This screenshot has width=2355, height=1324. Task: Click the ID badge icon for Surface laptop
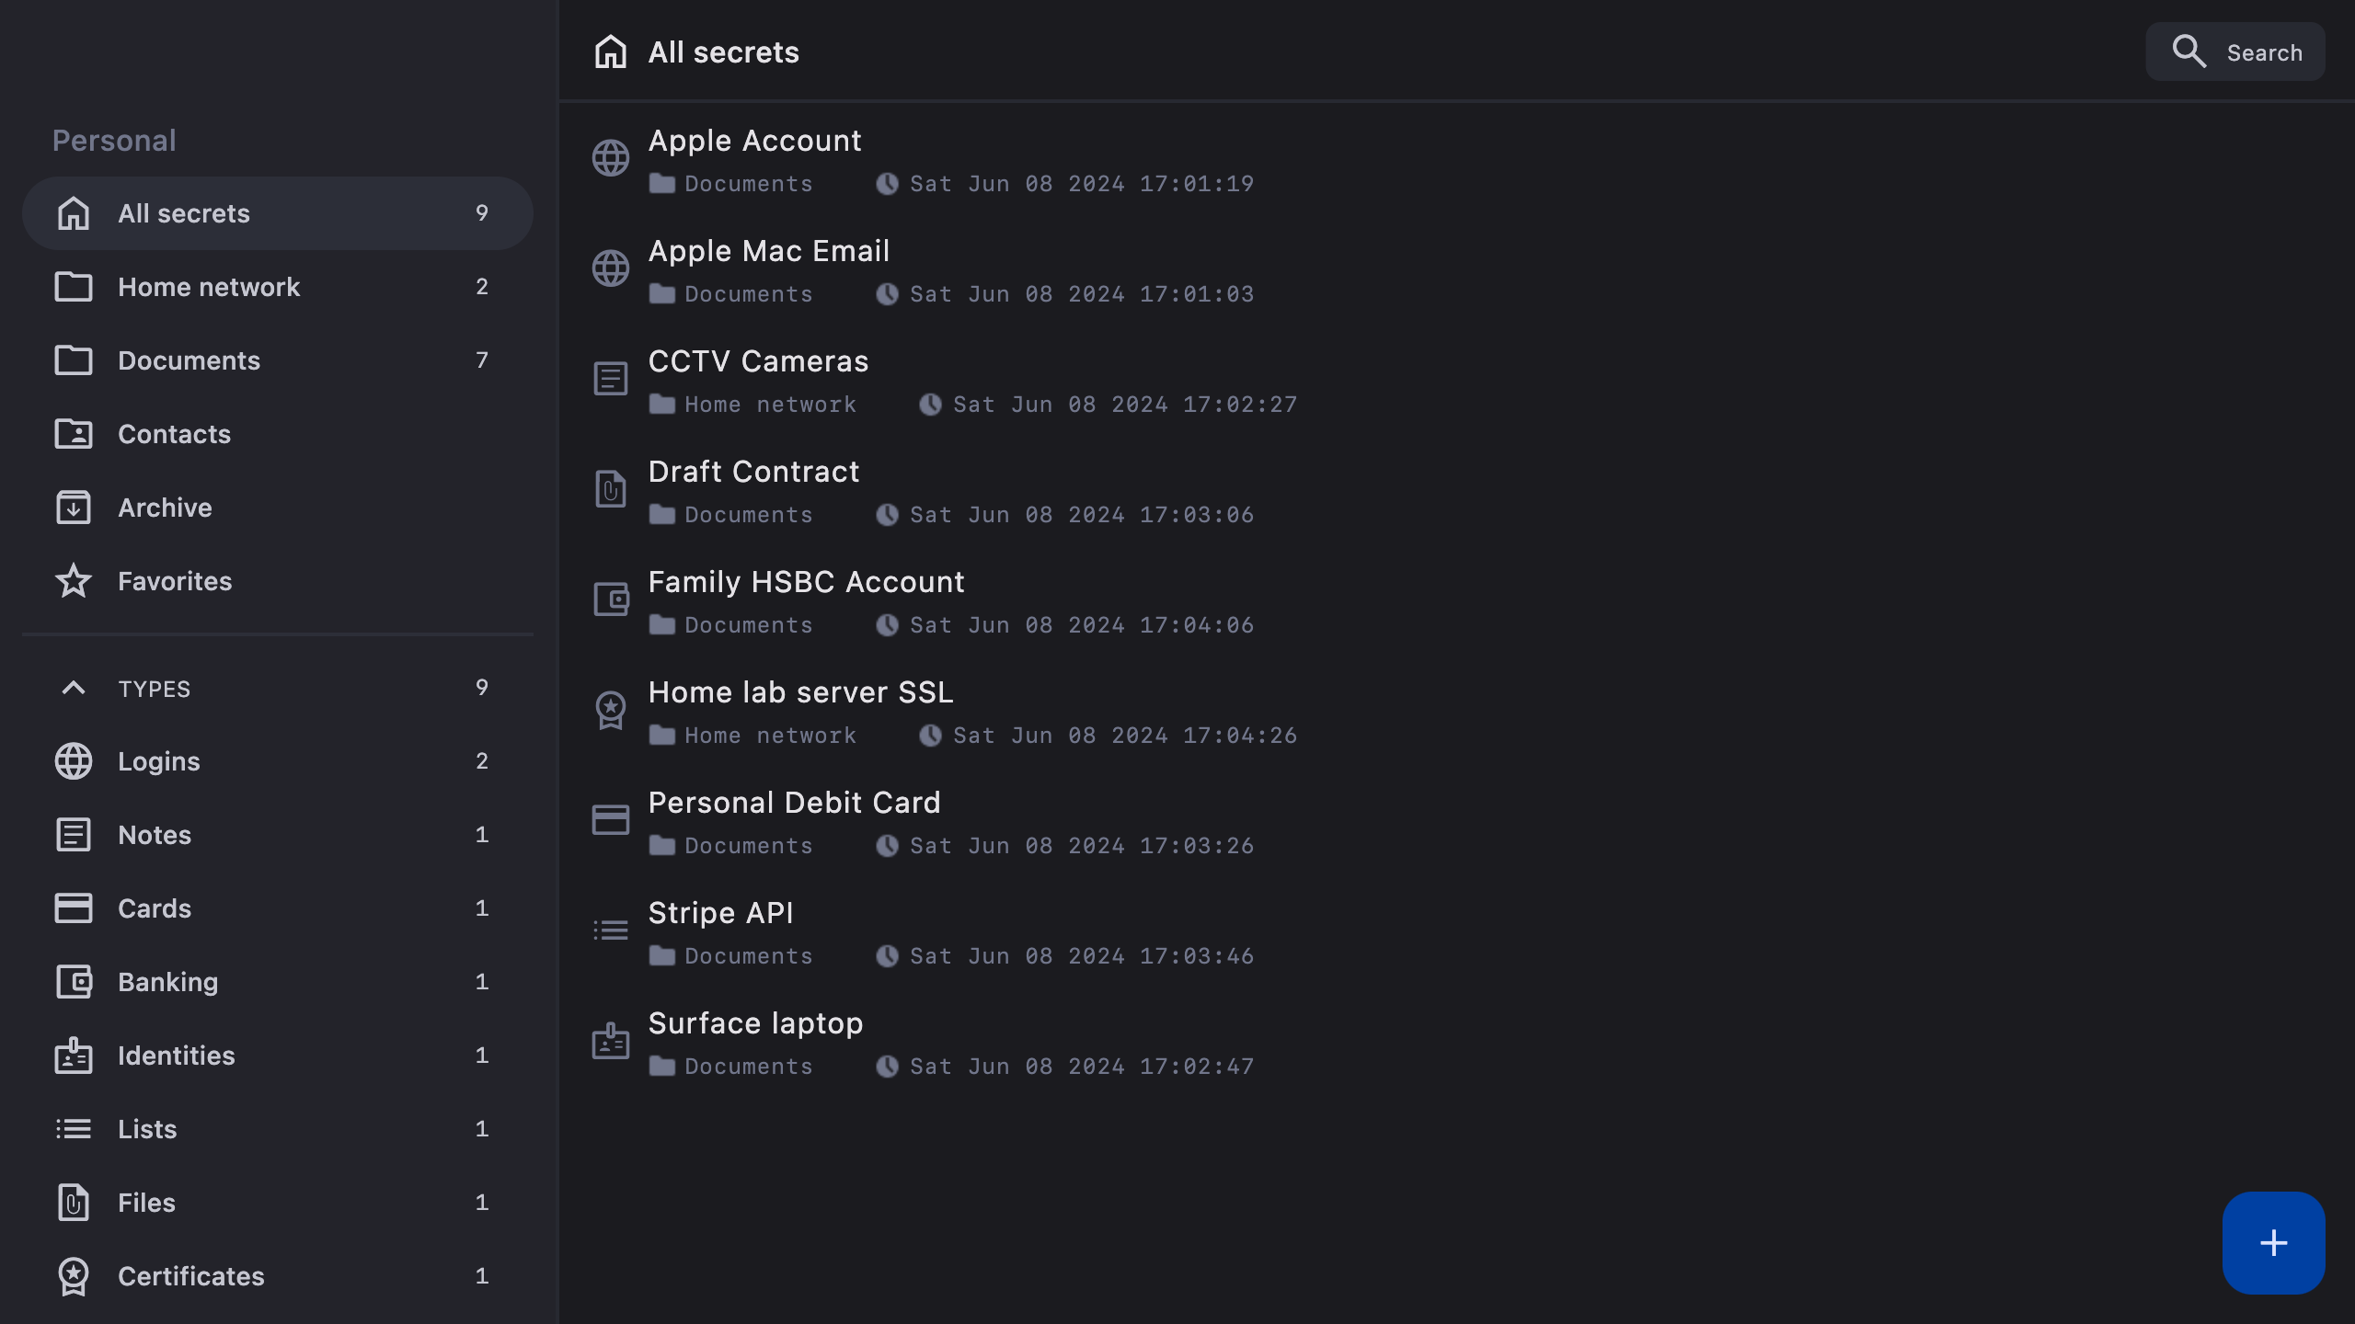(x=611, y=1041)
